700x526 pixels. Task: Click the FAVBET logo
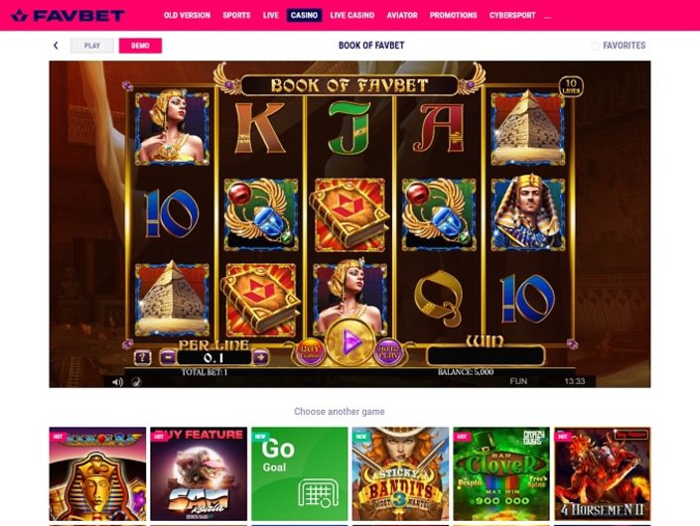click(68, 16)
